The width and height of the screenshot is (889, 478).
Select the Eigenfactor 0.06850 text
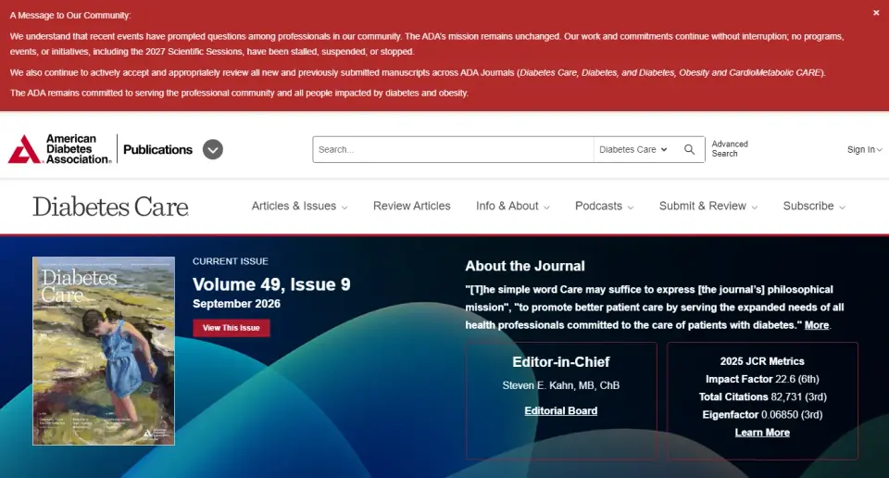click(762, 414)
